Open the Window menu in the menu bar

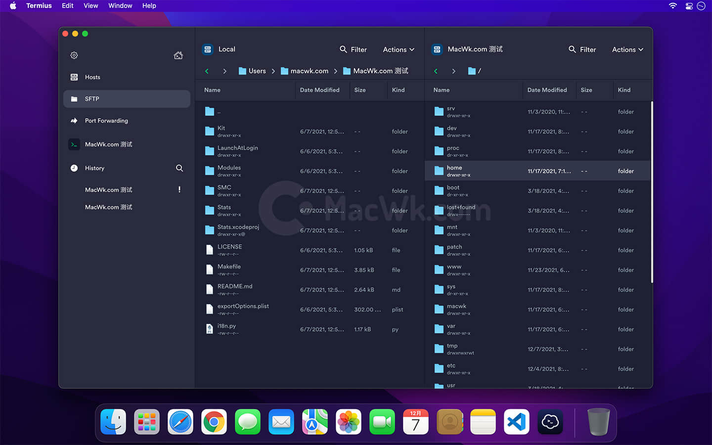(120, 6)
